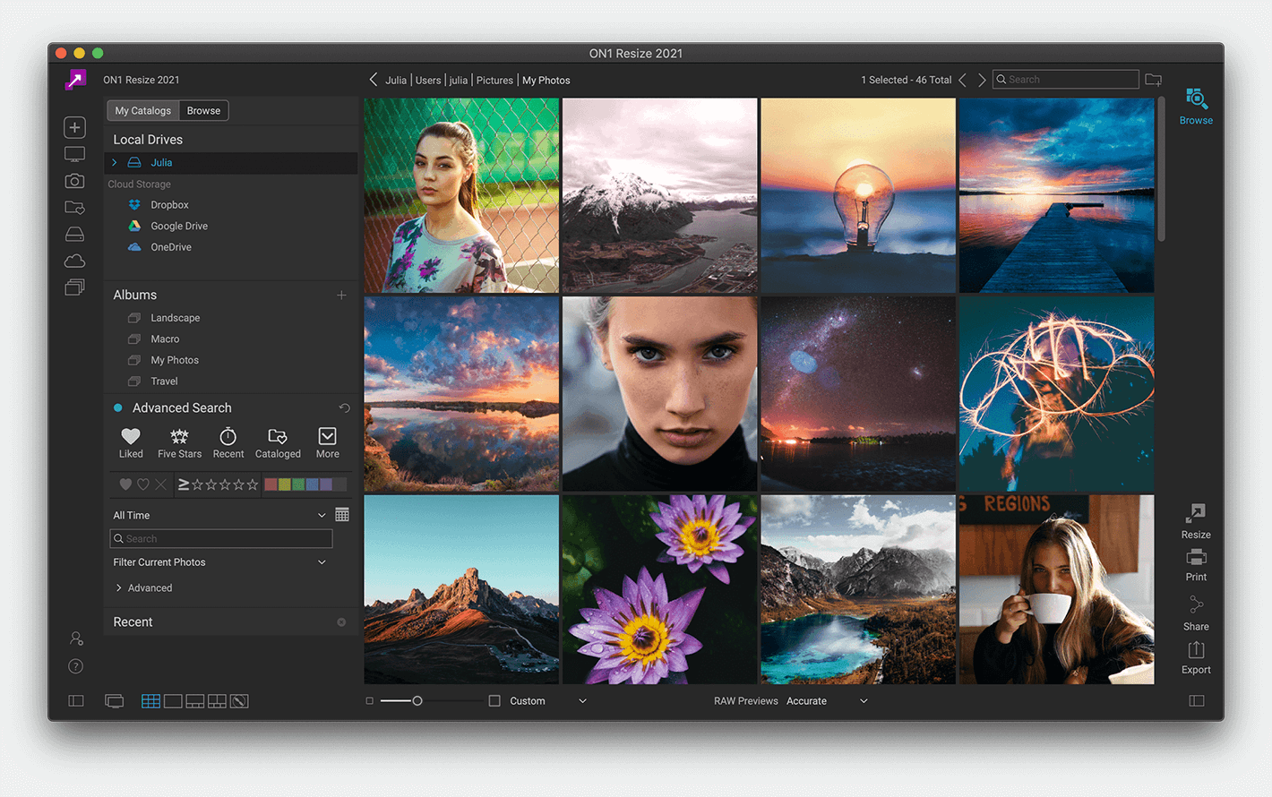Click the dual display icon in bottom bar
The height and width of the screenshot is (797, 1272).
click(114, 701)
